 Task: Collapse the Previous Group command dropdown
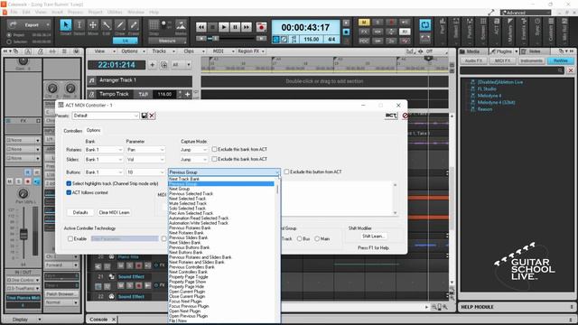coord(277,172)
